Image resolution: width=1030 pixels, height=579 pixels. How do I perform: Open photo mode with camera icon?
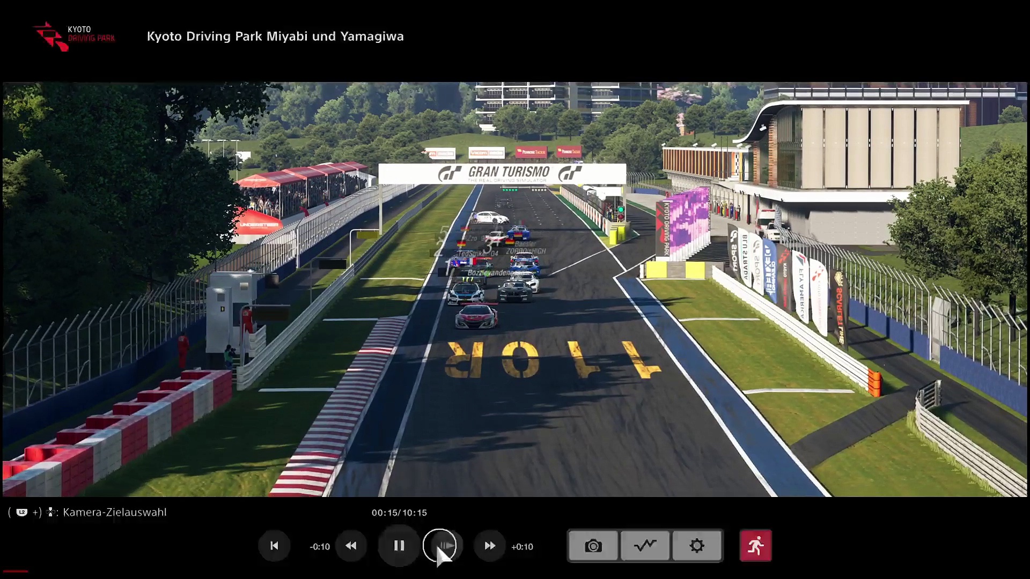[x=593, y=546]
